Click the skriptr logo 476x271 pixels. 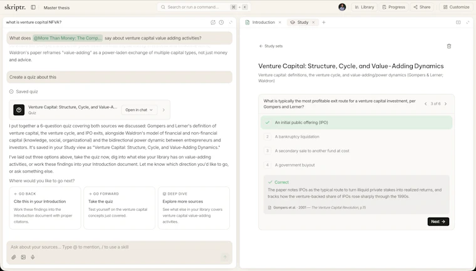pos(15,8)
